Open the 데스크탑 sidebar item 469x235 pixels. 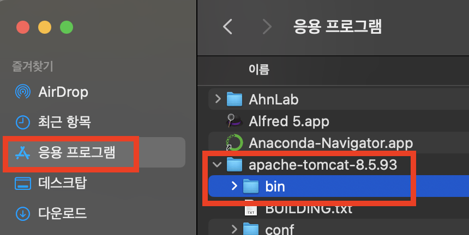click(x=51, y=183)
